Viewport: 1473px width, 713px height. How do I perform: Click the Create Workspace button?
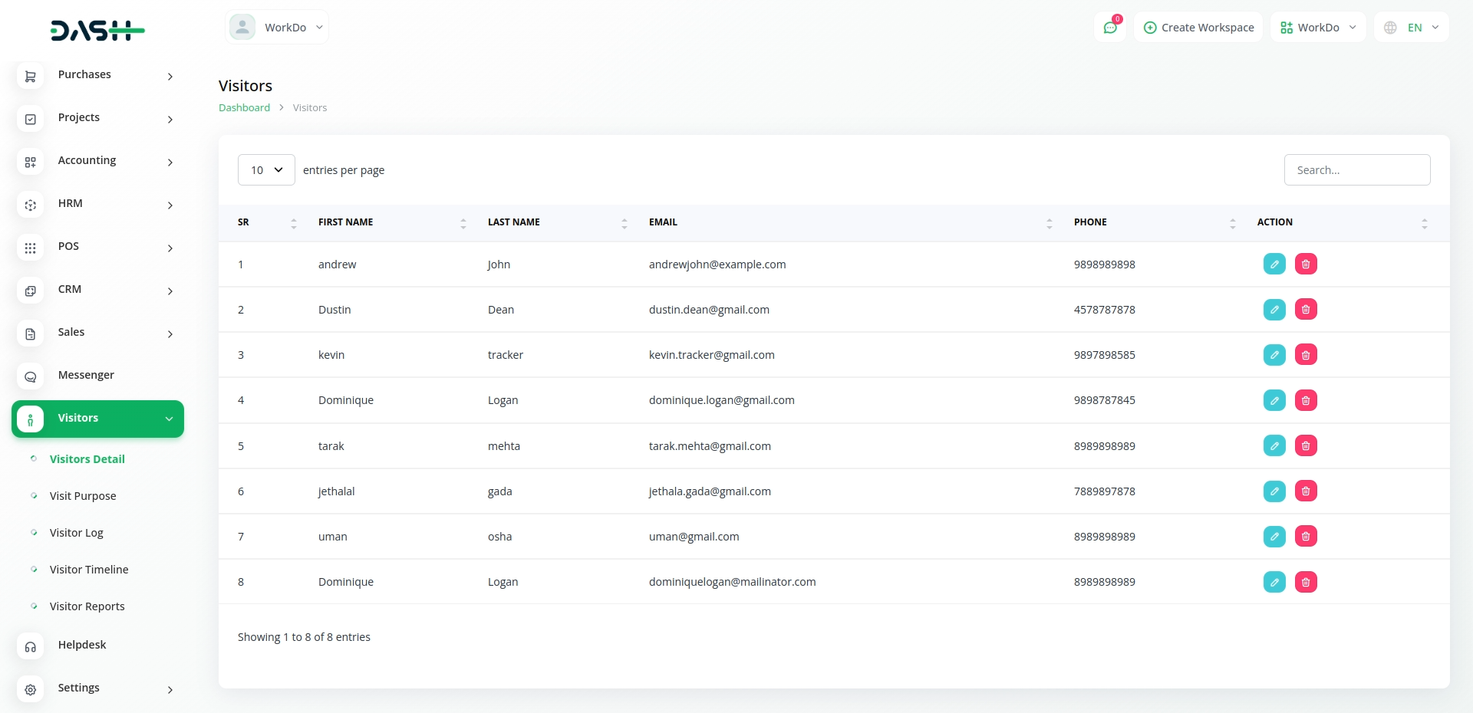click(1198, 28)
